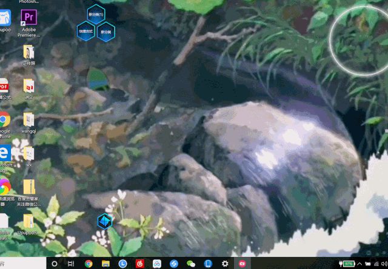This screenshot has width=388, height=269.
Task: Click the 快捷方式 hexagon launcher
Action: coord(86,31)
